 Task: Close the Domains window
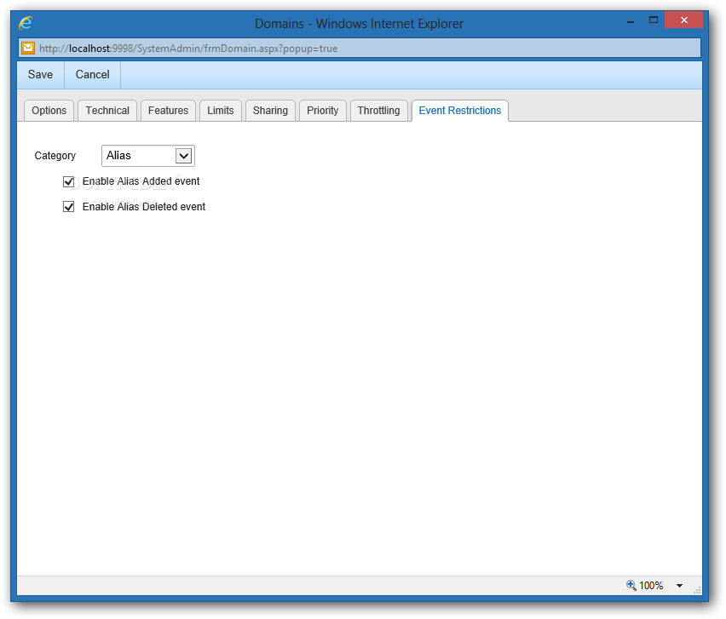coord(684,20)
